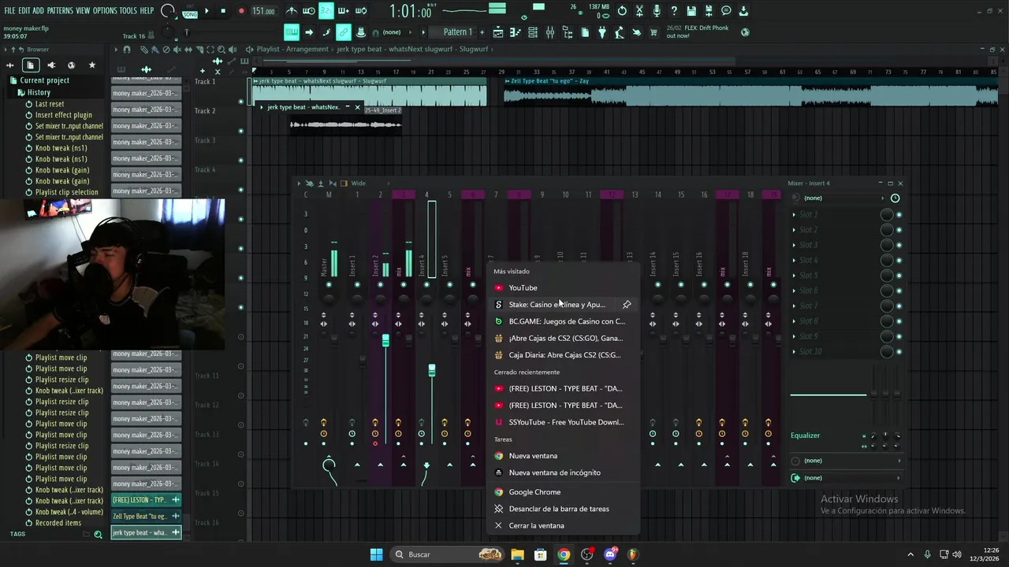Open the OPTIONS menu
The width and height of the screenshot is (1009, 567).
tap(105, 11)
